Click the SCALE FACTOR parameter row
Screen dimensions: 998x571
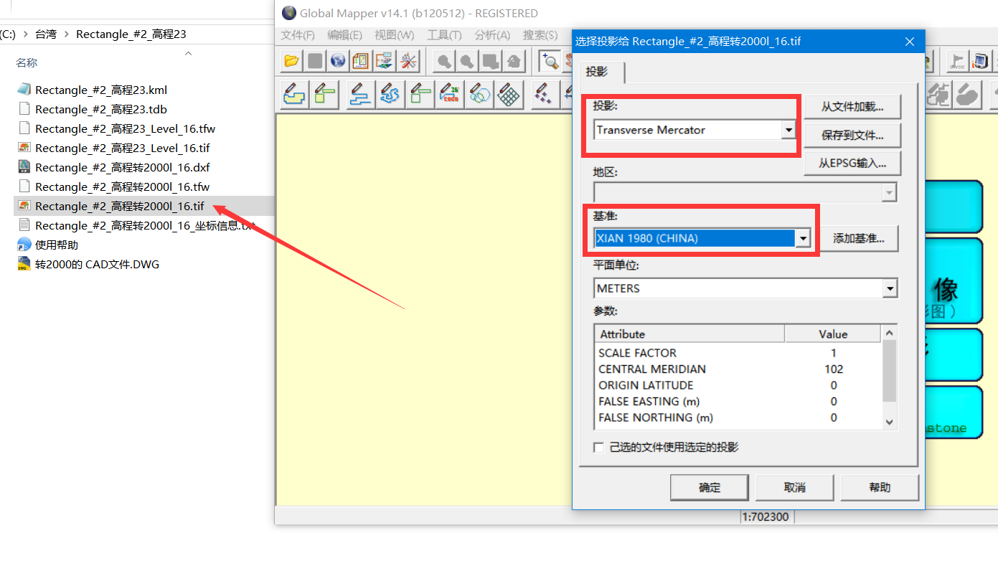click(x=738, y=353)
